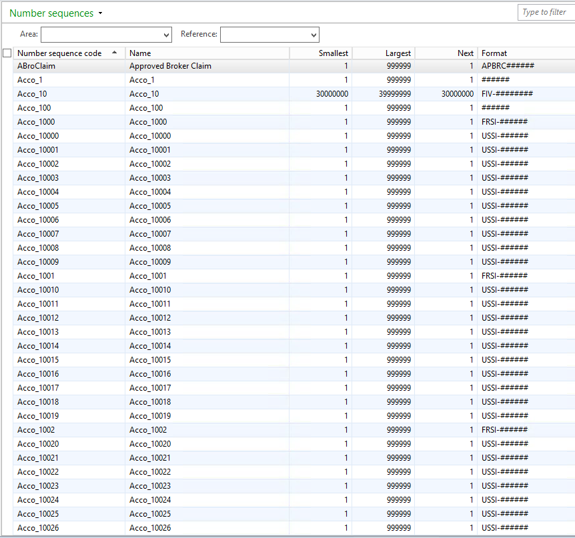Expand the Area dropdown list
The width and height of the screenshot is (575, 538).
click(167, 34)
